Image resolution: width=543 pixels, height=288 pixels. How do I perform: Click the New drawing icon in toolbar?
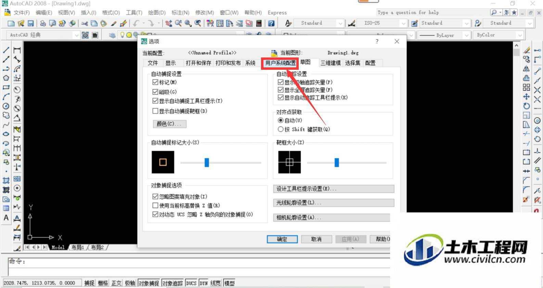[11, 23]
